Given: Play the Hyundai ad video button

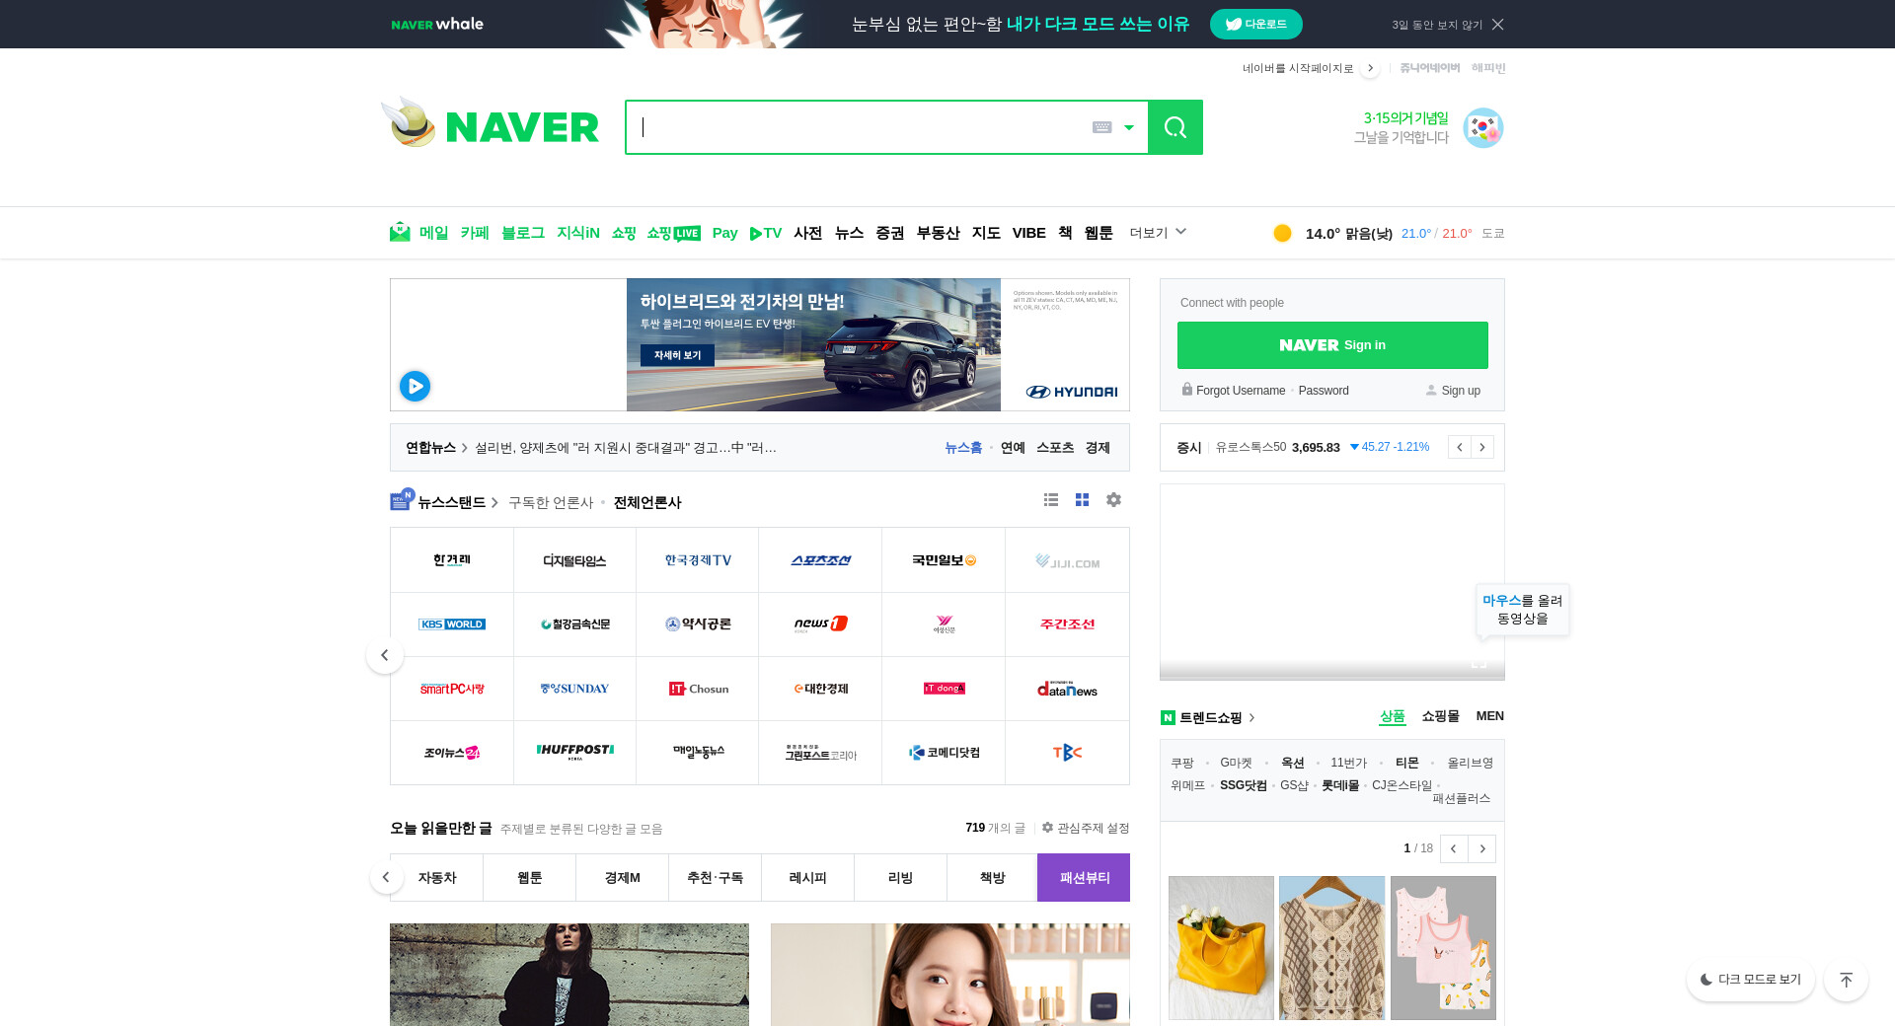Looking at the screenshot, I should [x=415, y=386].
